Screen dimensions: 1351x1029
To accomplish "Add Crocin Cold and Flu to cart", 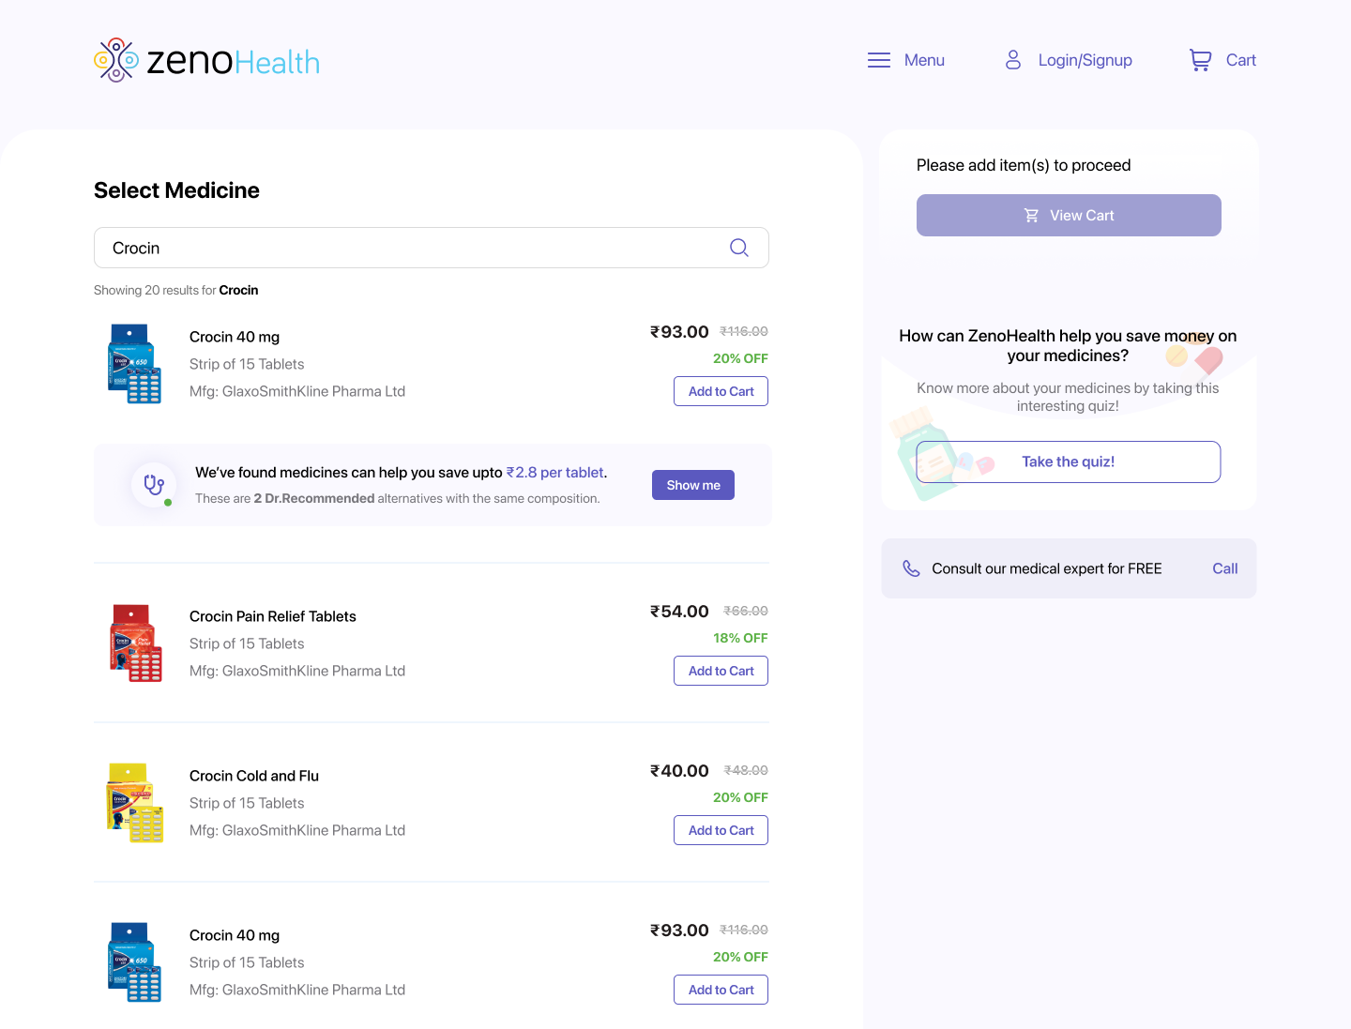I will [721, 830].
